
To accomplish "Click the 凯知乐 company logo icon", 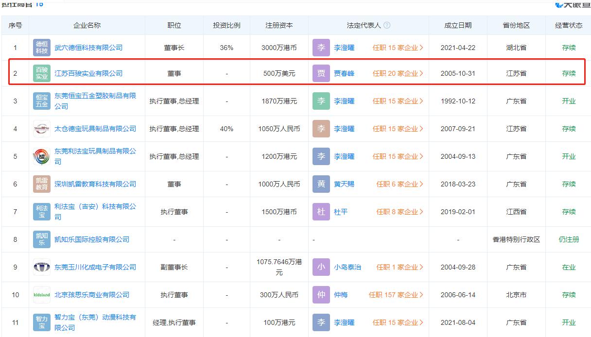I will (42, 239).
